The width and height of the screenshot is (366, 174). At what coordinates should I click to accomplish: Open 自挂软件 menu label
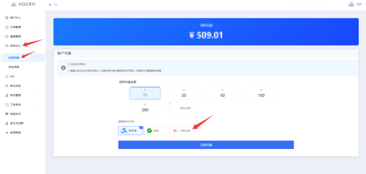[15, 114]
